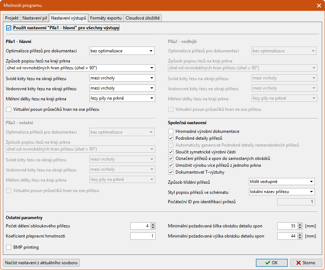Click Koeficient přepravní hmotnosti input field
This screenshot has height=270, width=325.
pyautogui.click(x=143, y=236)
